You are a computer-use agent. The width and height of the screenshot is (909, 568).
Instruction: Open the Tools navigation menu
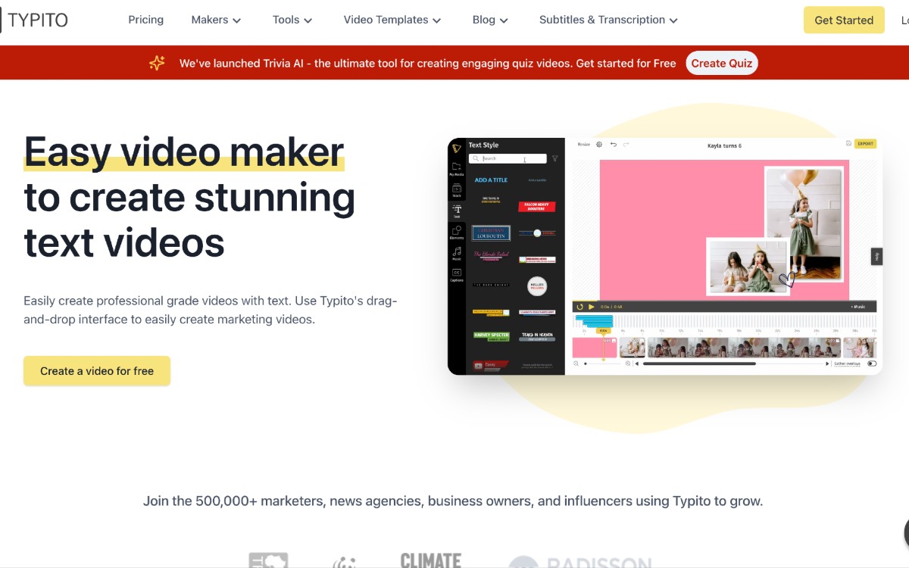click(x=292, y=20)
